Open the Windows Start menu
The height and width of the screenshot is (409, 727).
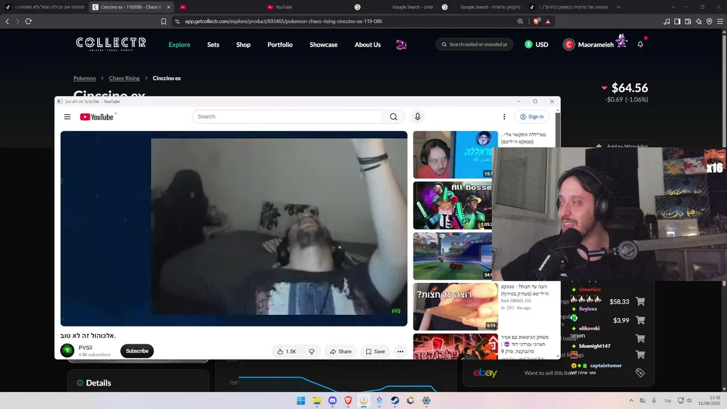[301, 400]
